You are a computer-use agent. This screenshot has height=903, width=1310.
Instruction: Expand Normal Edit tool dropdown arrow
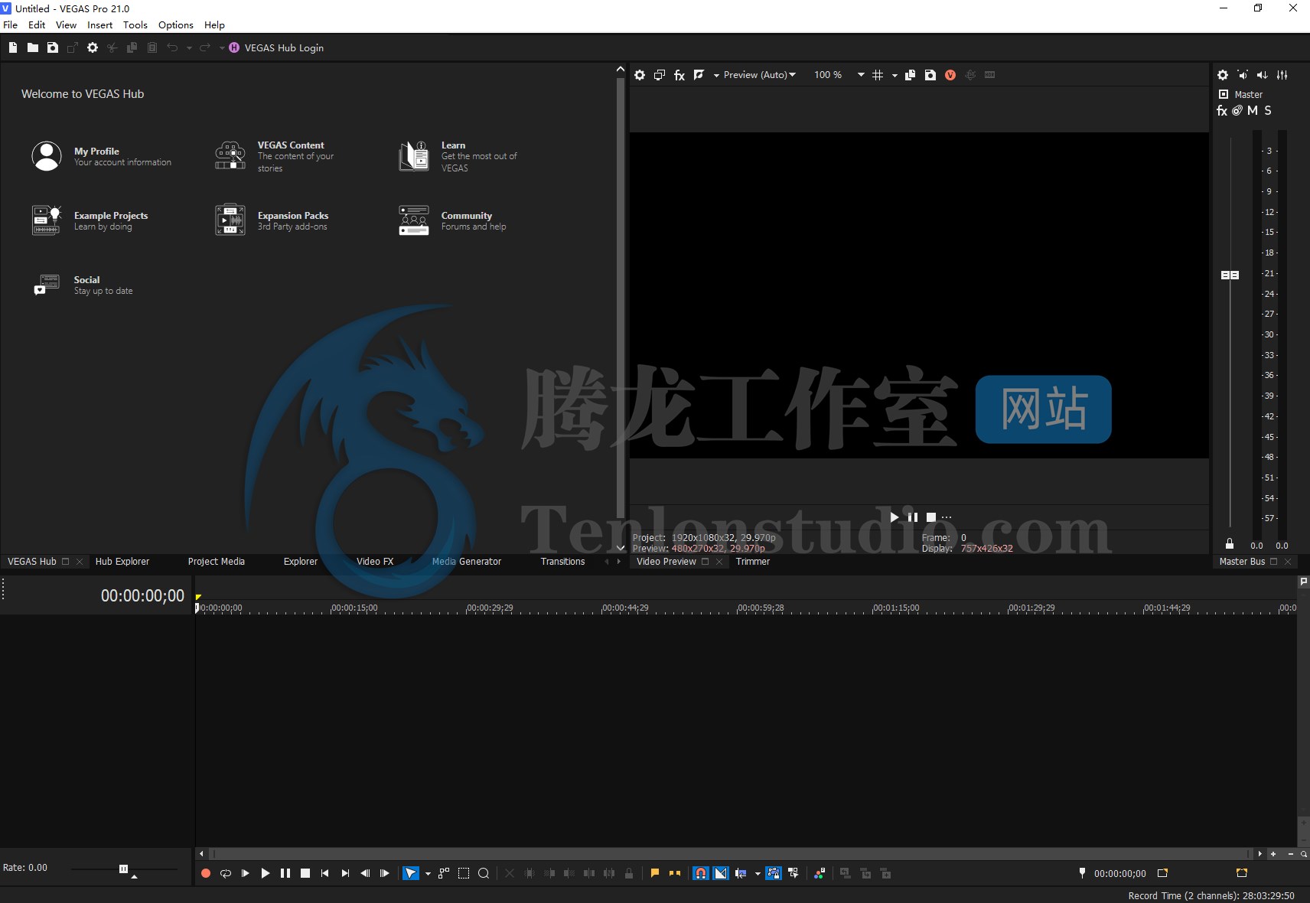click(428, 874)
